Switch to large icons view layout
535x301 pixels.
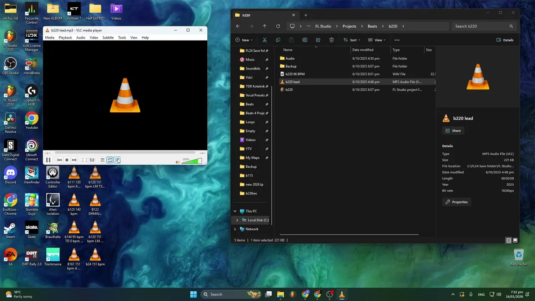pyautogui.click(x=515, y=240)
